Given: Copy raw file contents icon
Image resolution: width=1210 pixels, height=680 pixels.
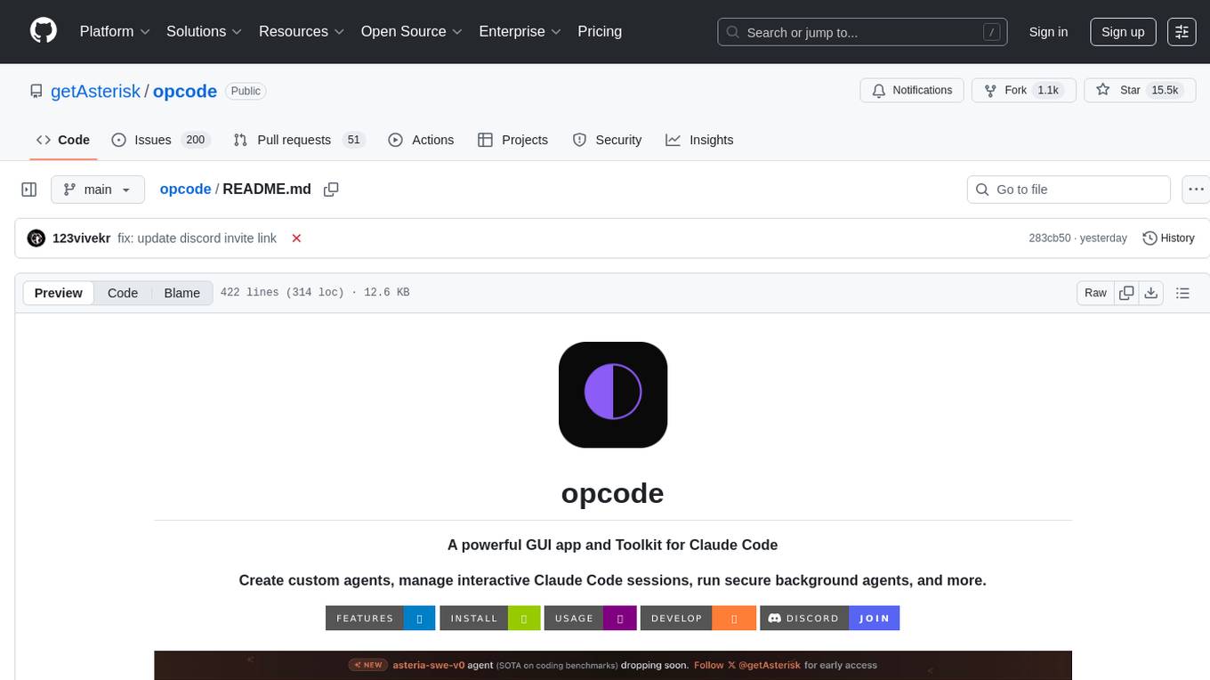Looking at the screenshot, I should click(x=1126, y=293).
